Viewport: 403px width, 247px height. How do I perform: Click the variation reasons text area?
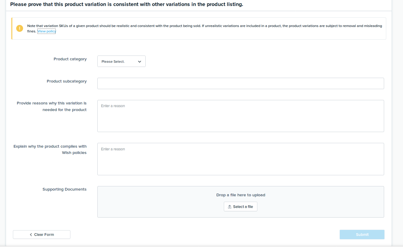coord(240,116)
